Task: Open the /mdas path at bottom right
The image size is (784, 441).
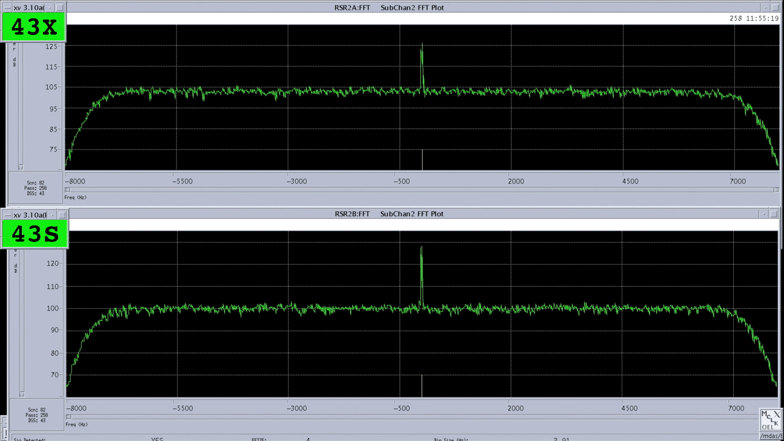Action: (771, 435)
